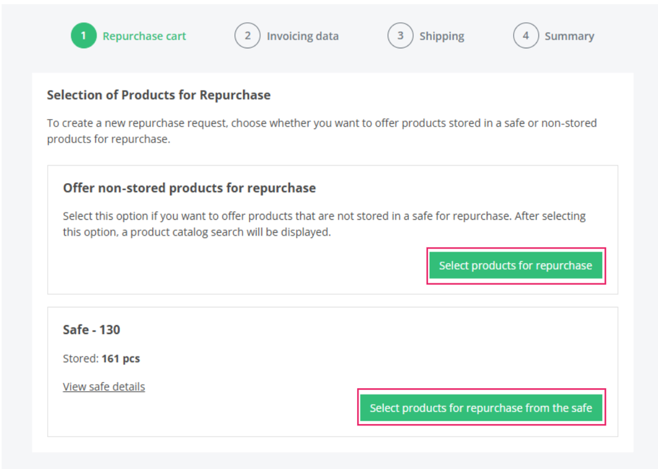Jump to the Summary step label
This screenshot has width=658, height=469.
click(x=569, y=36)
